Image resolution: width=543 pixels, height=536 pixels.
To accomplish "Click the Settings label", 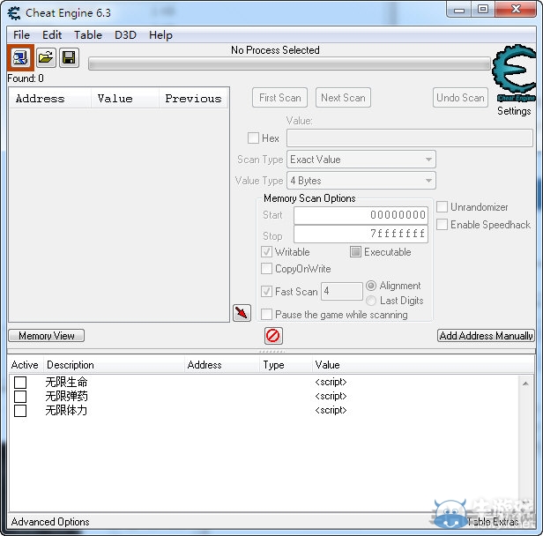I will click(514, 111).
